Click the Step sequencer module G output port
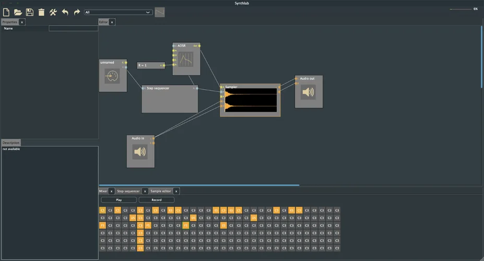This screenshot has height=261, width=484. pos(197,89)
